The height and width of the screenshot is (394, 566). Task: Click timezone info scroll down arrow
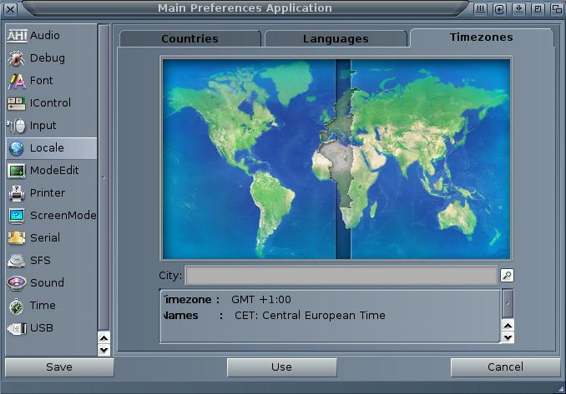click(x=508, y=337)
